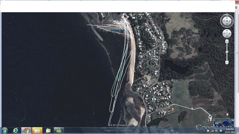Click the zoom in plus button
This screenshot has height=134, width=239.
[x=227, y=41]
